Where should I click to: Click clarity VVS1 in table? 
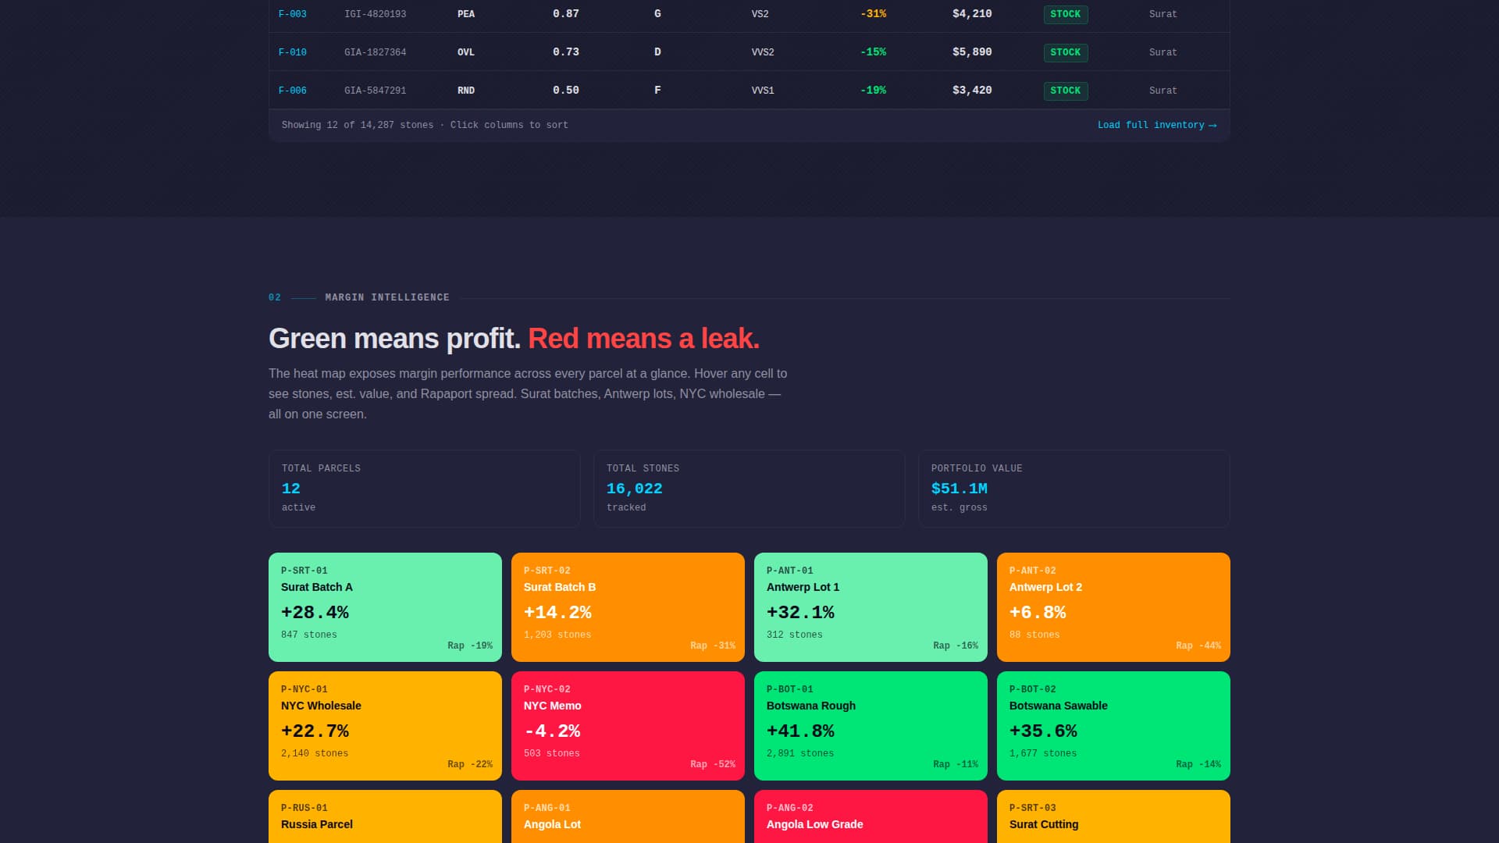coord(763,91)
